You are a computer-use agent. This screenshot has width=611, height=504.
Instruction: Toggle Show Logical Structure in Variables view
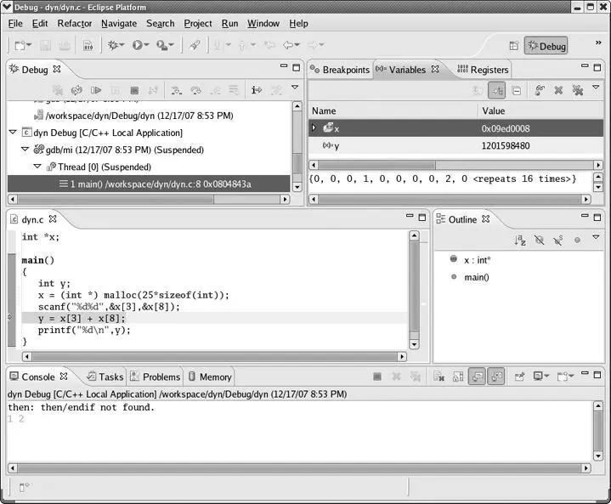click(x=496, y=90)
